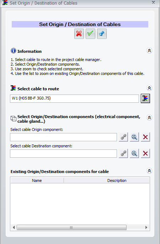Click the cable Origin component field
Image resolution: width=160 pixels, height=244 pixels.
tap(63, 137)
